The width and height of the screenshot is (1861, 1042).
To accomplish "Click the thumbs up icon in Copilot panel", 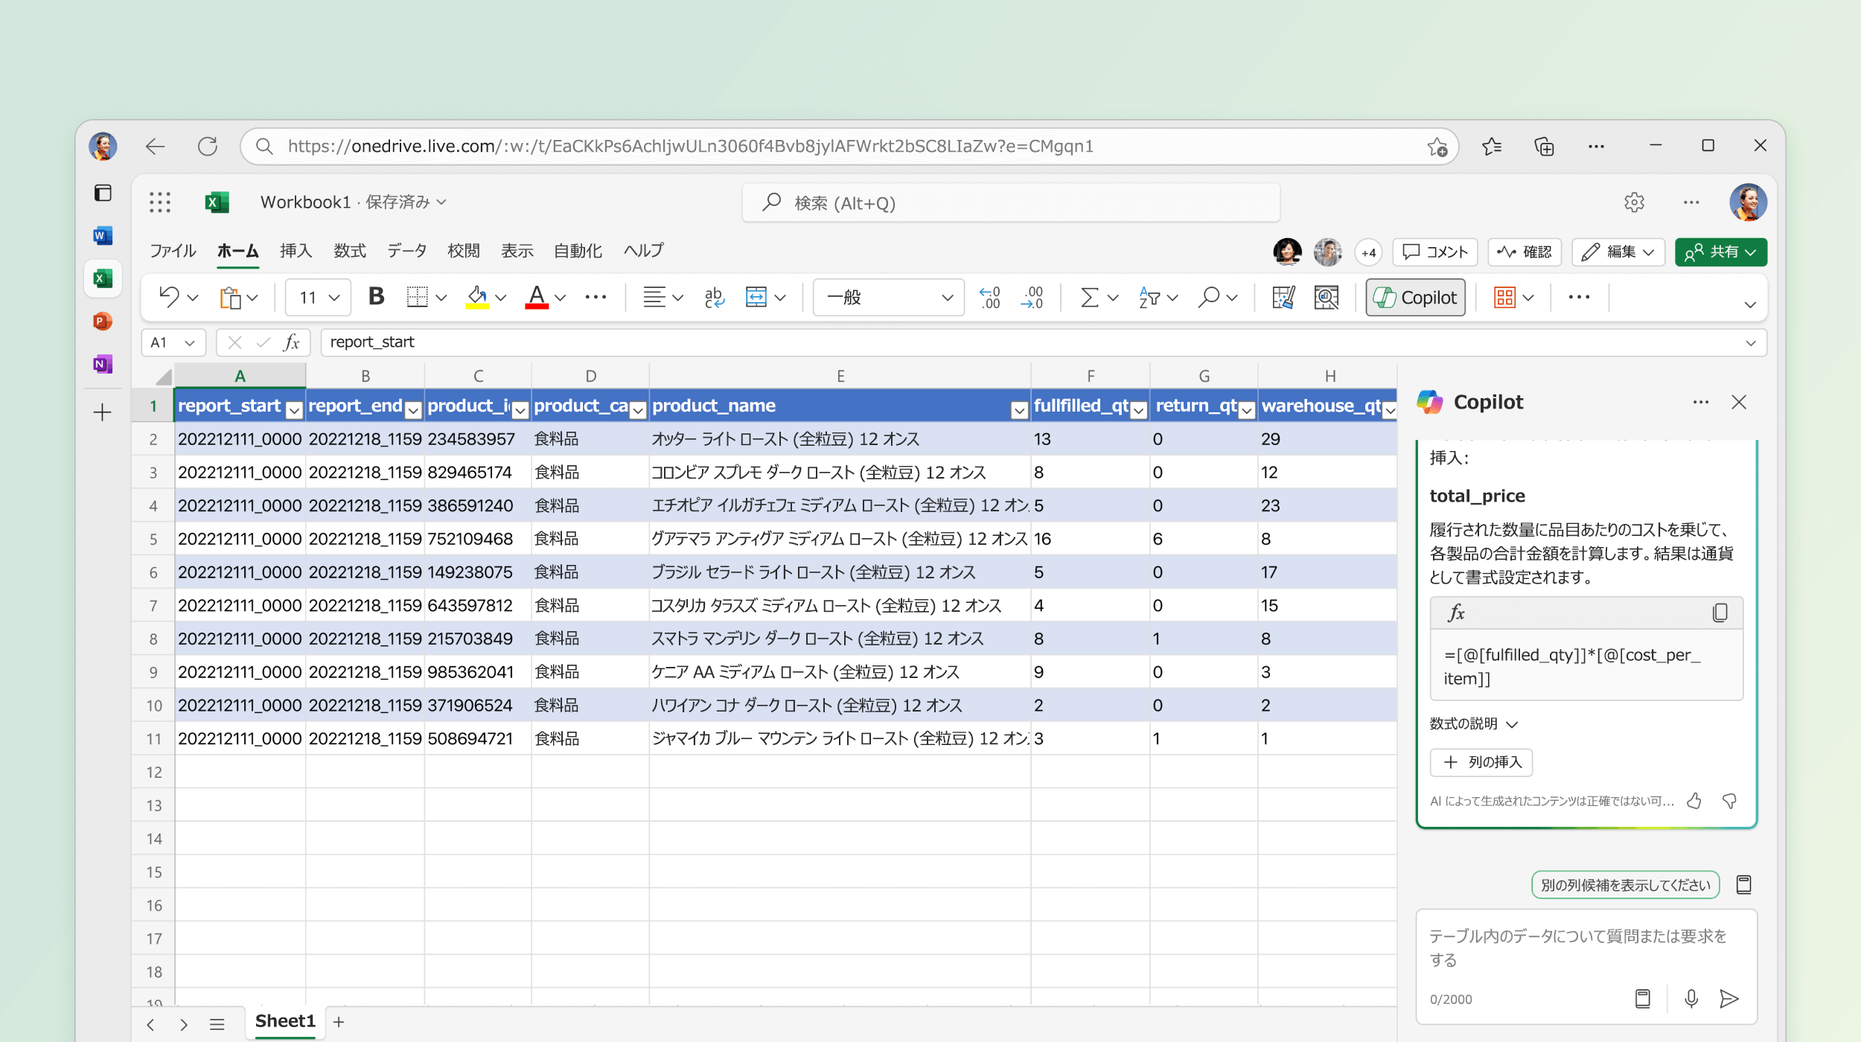I will 1695,802.
